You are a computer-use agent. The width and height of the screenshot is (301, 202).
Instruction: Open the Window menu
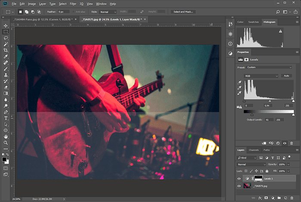click(x=101, y=4)
